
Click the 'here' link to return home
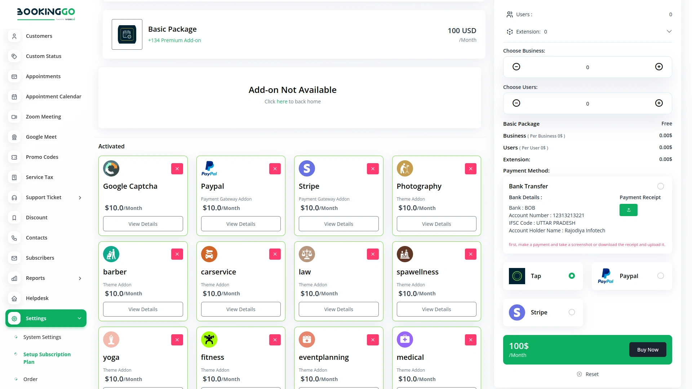point(281,102)
